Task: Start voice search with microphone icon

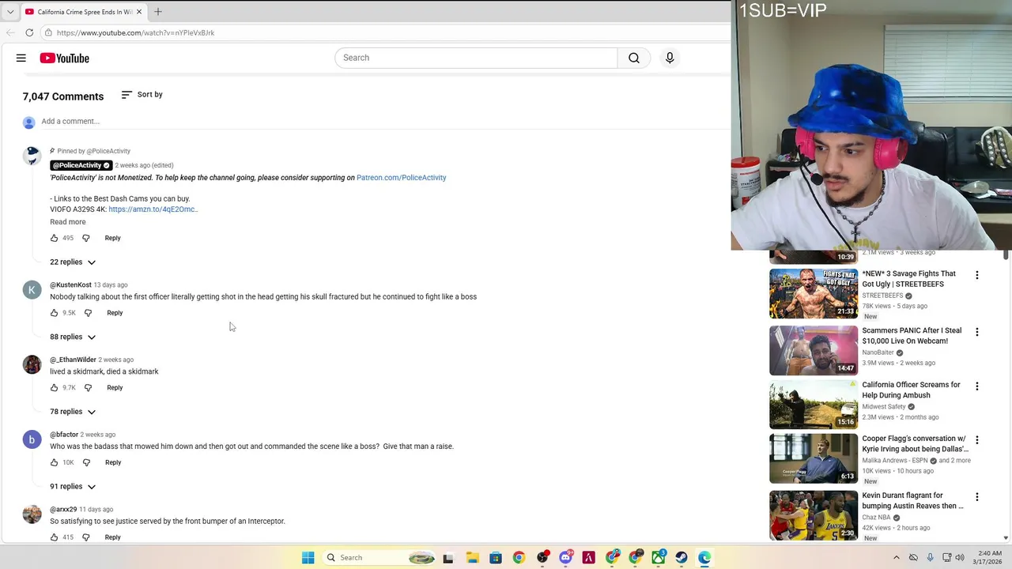Action: tap(670, 58)
